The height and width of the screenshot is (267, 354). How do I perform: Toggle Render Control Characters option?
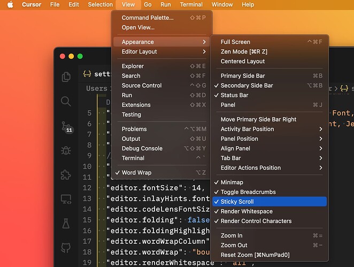pos(270,221)
